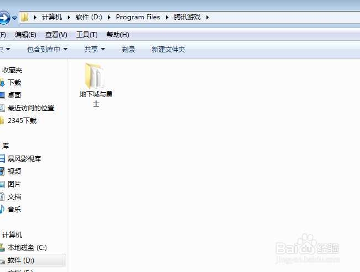Image resolution: width=360 pixels, height=272 pixels.
Task: Navigate to Program Files in breadcrumb
Action: (137, 17)
